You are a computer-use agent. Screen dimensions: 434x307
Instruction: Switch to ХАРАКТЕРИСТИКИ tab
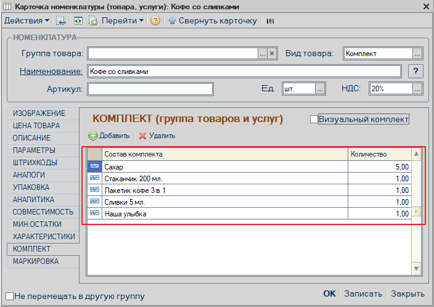coord(43,236)
